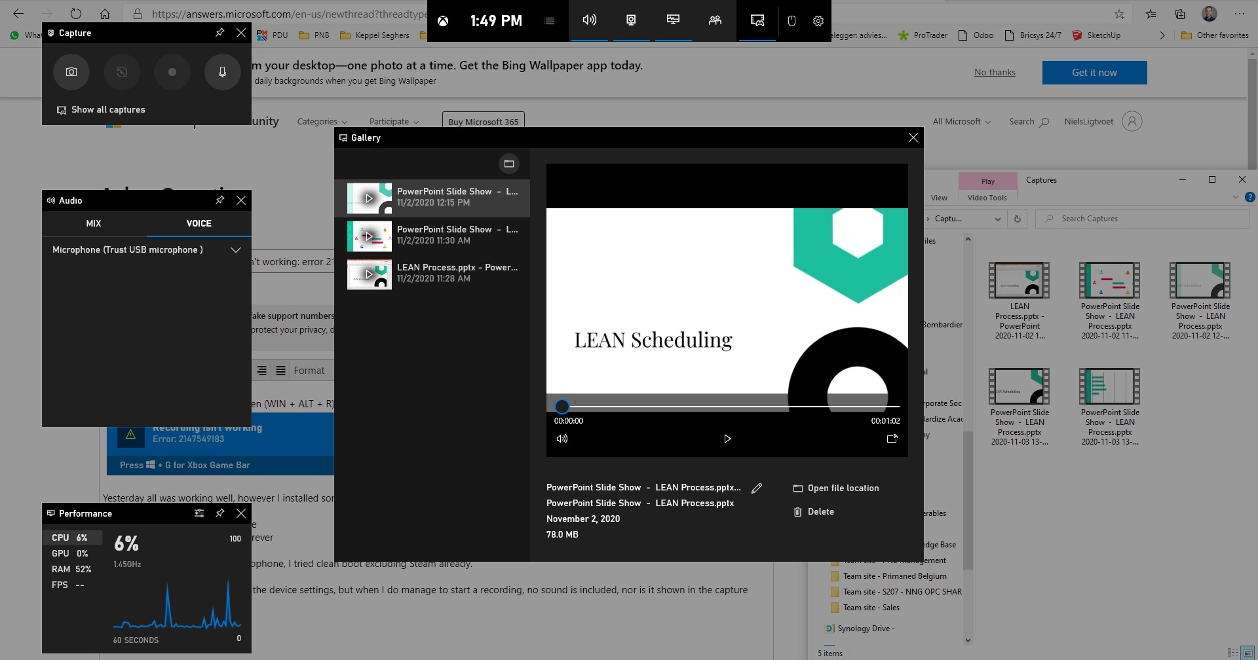Start recording with the record button
Viewport: 1258px width, 660px height.
[172, 72]
